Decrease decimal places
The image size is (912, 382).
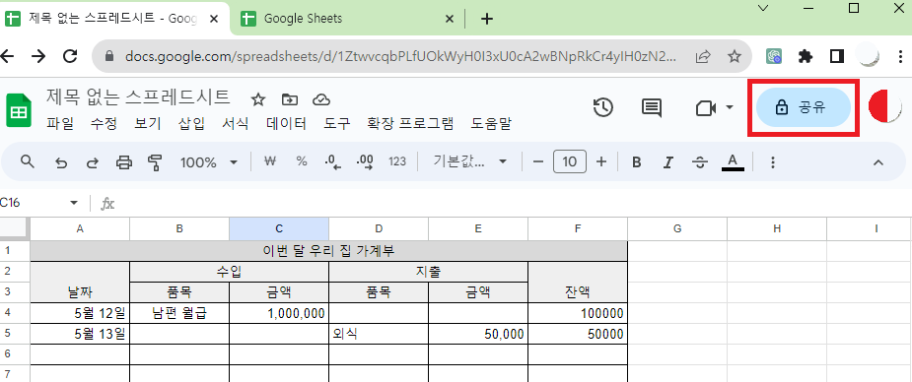click(x=333, y=162)
